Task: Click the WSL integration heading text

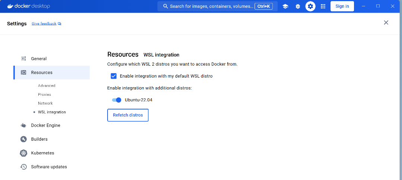Action: click(161, 55)
